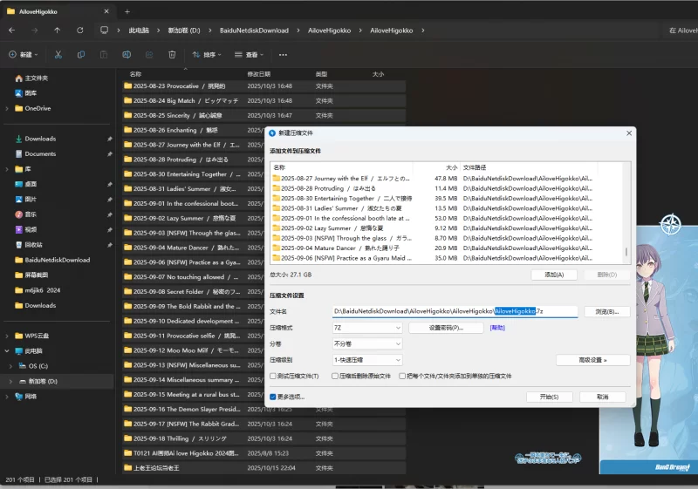
Task: Enable the 测试压缩文件(T) checkbox
Action: (274, 376)
